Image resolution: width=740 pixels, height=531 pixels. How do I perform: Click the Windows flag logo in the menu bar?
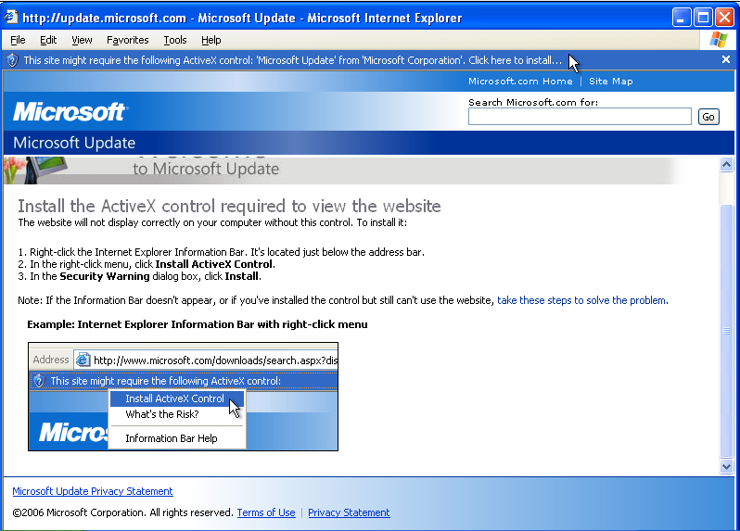pyautogui.click(x=718, y=40)
